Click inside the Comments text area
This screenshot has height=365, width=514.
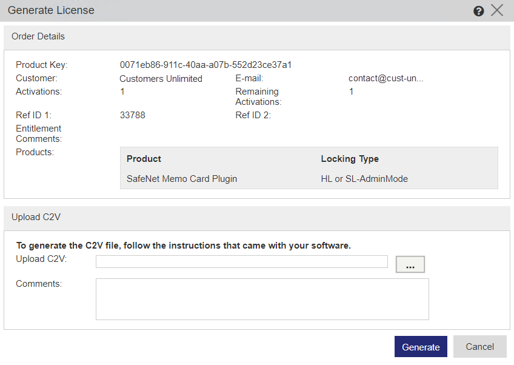[x=262, y=298]
